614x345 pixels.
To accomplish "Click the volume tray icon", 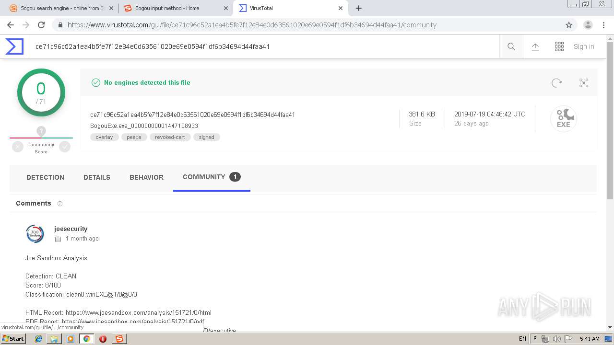I will click(x=556, y=339).
